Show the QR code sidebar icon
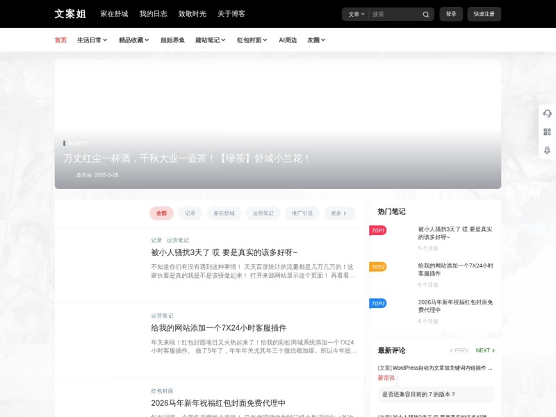The height and width of the screenshot is (417, 556). coord(547,132)
